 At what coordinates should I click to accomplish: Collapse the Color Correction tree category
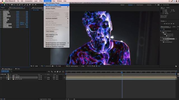(161, 37)
